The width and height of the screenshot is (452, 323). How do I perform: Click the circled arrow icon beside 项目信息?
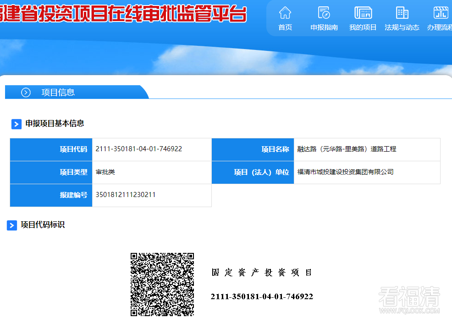coord(26,93)
